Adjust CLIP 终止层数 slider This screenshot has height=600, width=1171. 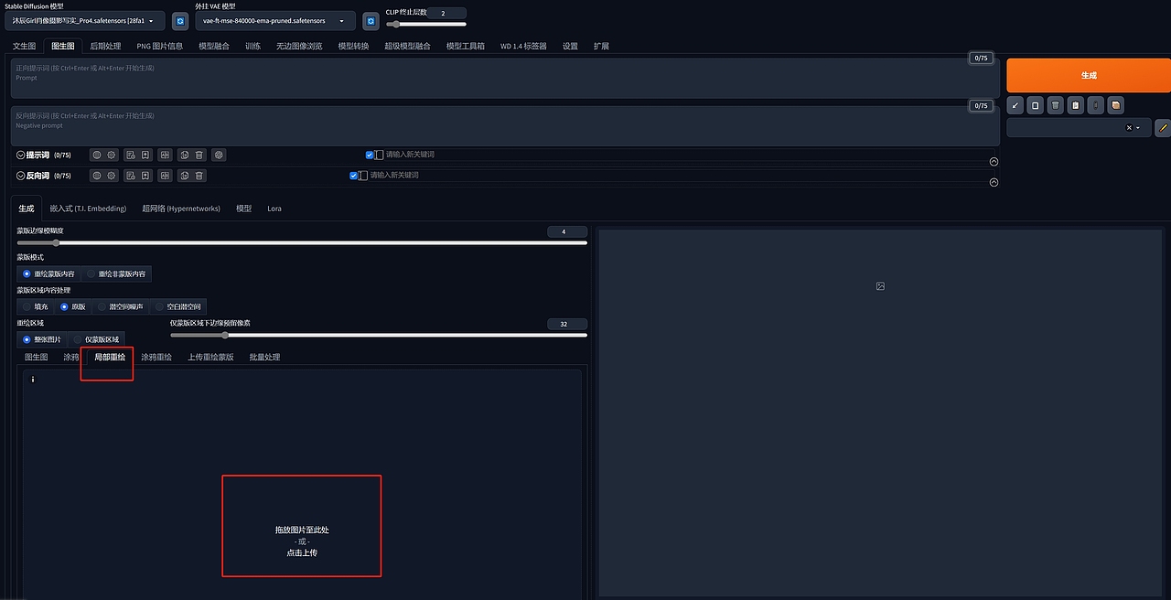click(x=425, y=24)
